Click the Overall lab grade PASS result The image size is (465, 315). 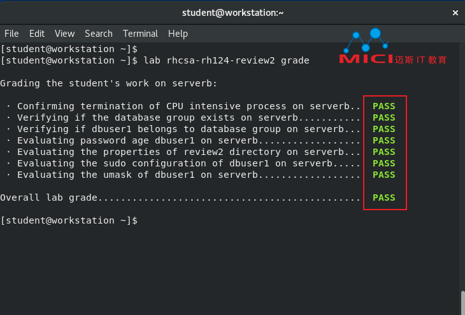383,198
